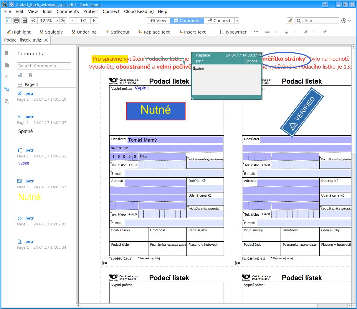The height and width of the screenshot is (309, 357).
Task: Select the Typewriter tool
Action: click(x=233, y=32)
